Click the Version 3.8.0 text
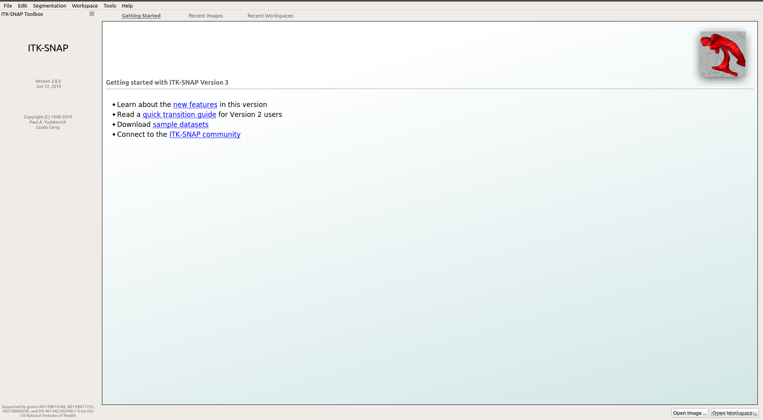763x420 pixels. [x=48, y=81]
